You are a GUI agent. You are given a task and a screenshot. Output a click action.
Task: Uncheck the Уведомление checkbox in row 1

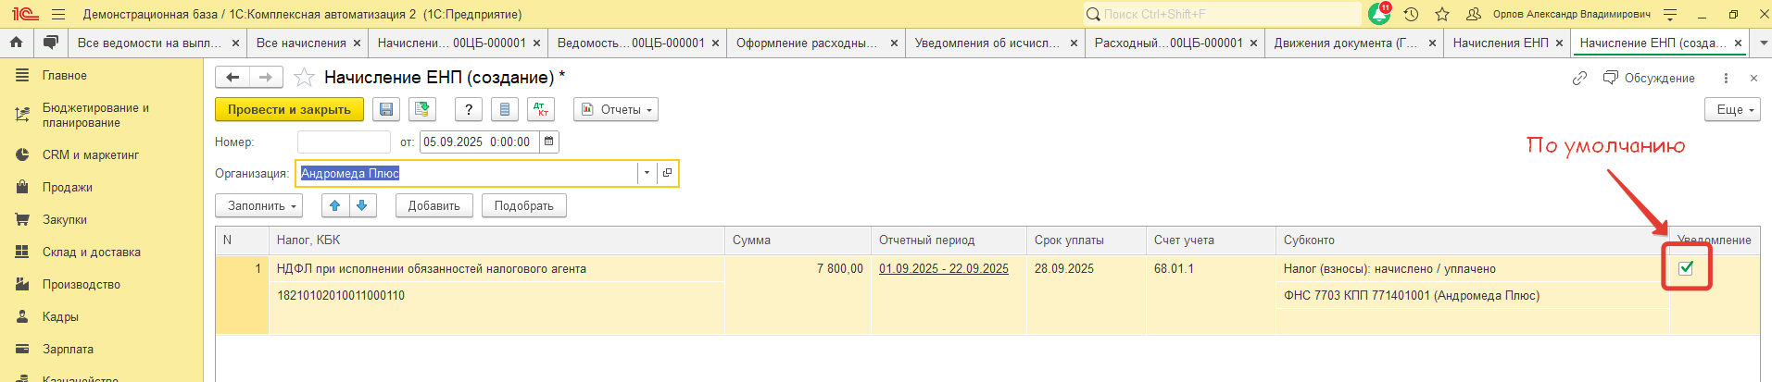[1686, 268]
